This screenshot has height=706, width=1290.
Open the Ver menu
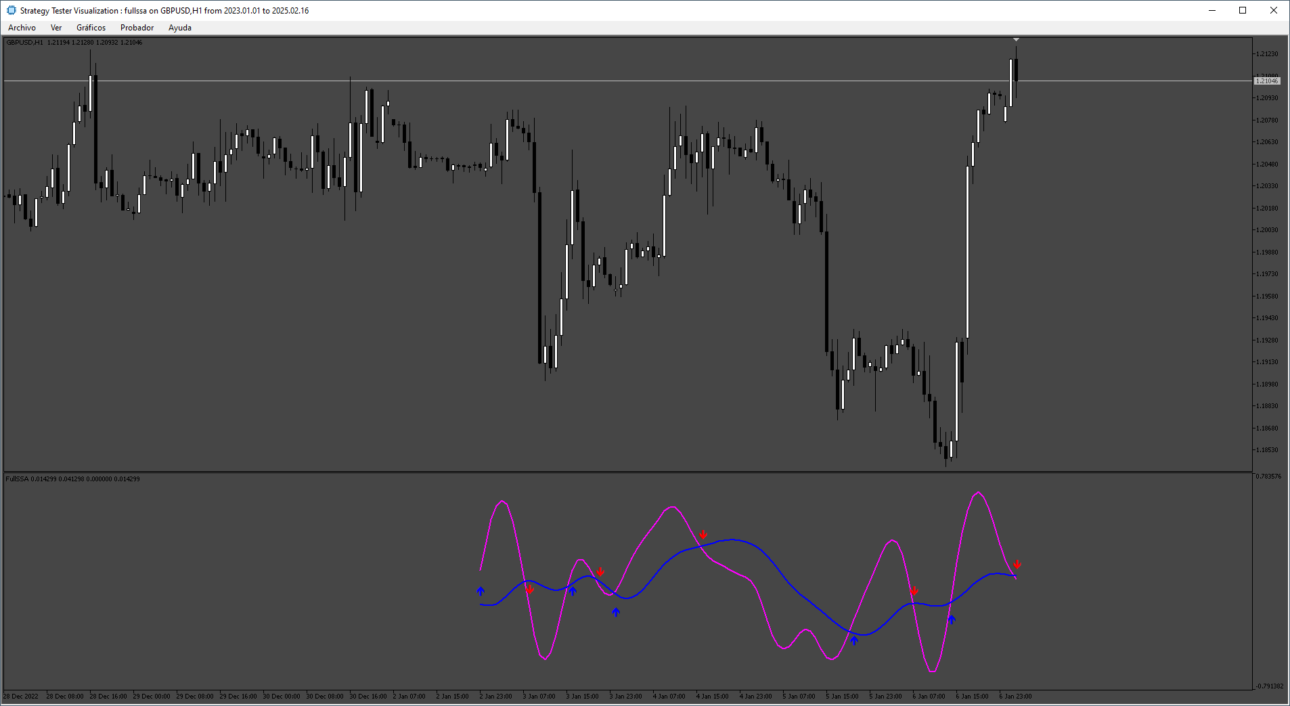[x=56, y=28]
